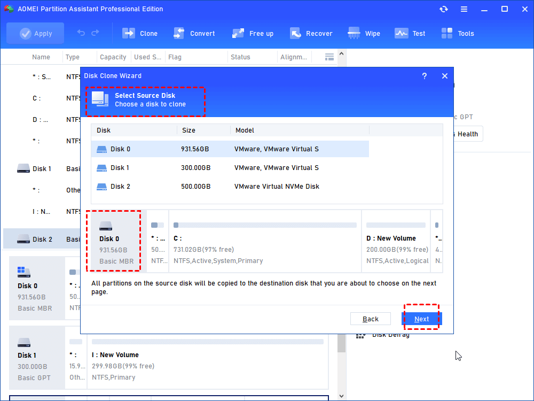
Task: Apply pending operations
Action: pos(35,33)
